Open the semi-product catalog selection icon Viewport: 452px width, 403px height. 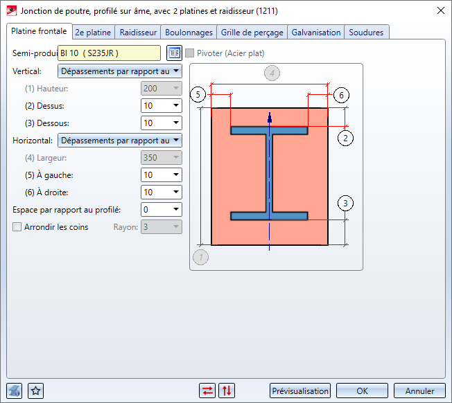173,53
